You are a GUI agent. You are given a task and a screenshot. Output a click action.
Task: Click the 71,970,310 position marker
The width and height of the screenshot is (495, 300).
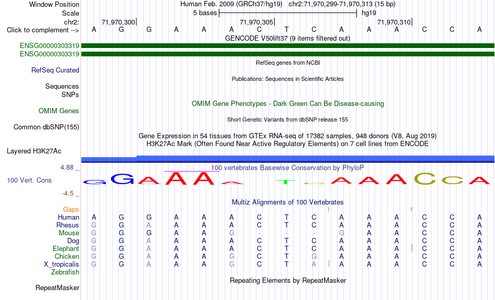394,22
